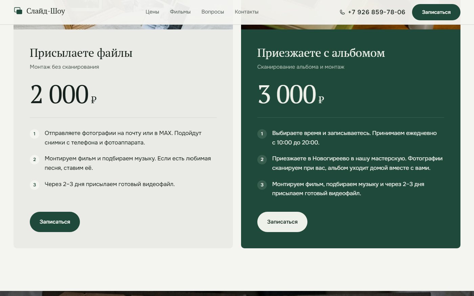
Task: Call the number +7 926 859-78-06
Action: [376, 12]
